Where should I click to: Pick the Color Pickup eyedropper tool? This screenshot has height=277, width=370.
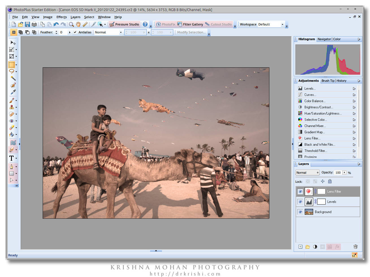click(x=13, y=92)
